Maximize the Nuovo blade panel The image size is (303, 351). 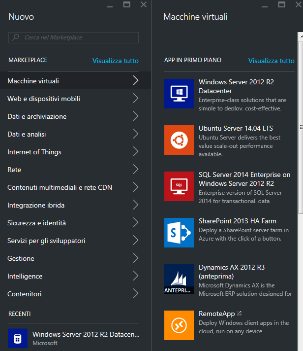coord(126,4)
